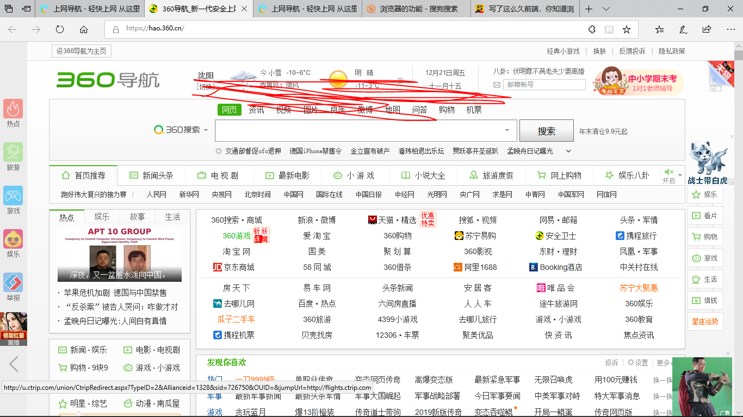Click the 邮箱帐号 email input field
The image size is (743, 417).
pos(544,85)
